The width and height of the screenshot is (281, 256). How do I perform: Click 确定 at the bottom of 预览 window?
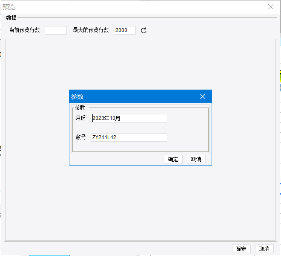241,249
